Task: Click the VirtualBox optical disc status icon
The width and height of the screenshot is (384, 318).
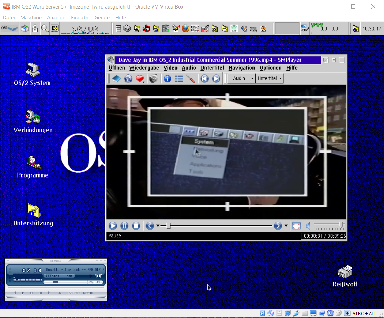Action: coord(271,313)
